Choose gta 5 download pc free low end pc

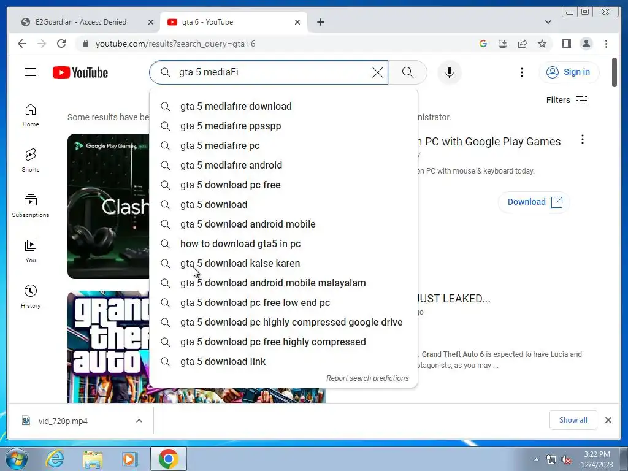[x=283, y=302]
